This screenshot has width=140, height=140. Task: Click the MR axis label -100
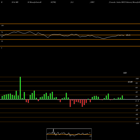pos(137,123)
